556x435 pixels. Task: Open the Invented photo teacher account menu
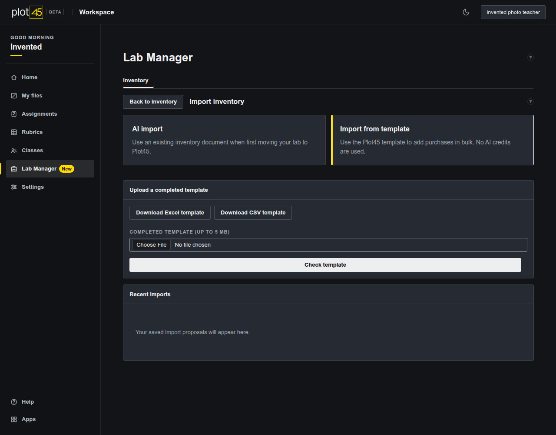pos(513,12)
